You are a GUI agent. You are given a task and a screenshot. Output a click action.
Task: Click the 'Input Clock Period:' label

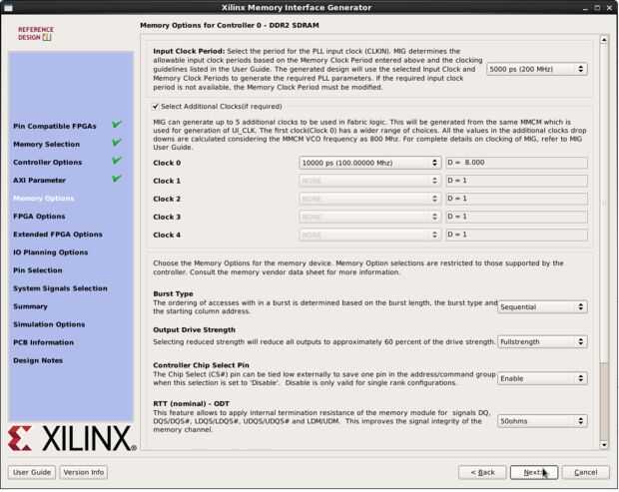(189, 51)
